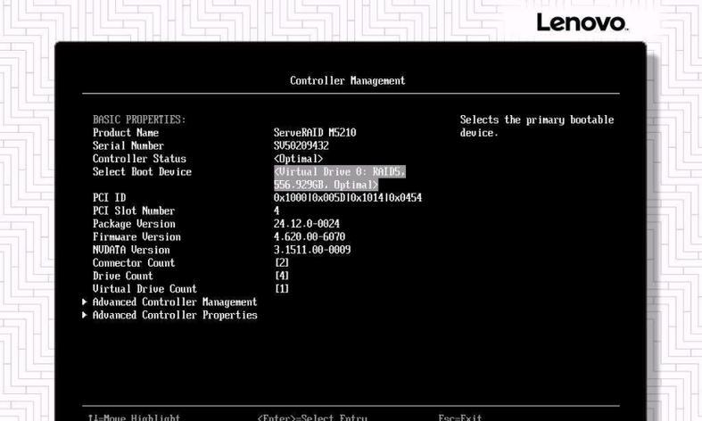702x421 pixels.
Task: Click the PCI ID label
Action: point(109,198)
